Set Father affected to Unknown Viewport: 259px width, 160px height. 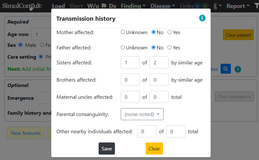coord(123,47)
